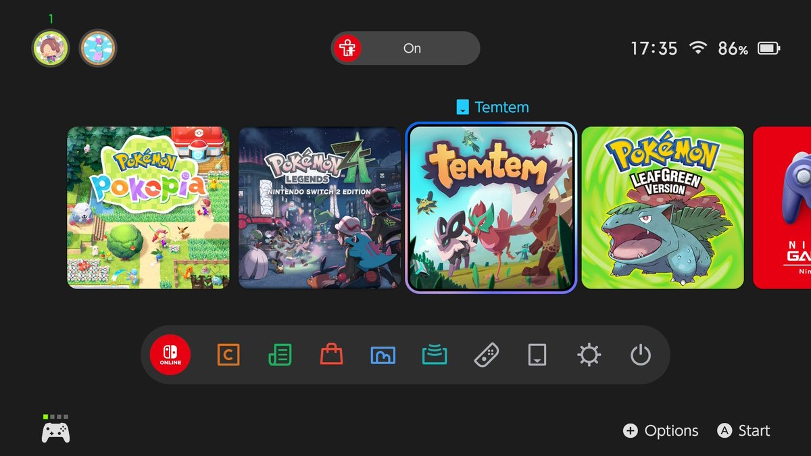The height and width of the screenshot is (456, 811).
Task: Open the green News icon
Action: point(280,355)
